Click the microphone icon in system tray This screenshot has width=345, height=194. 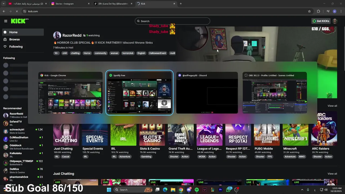click(x=308, y=190)
